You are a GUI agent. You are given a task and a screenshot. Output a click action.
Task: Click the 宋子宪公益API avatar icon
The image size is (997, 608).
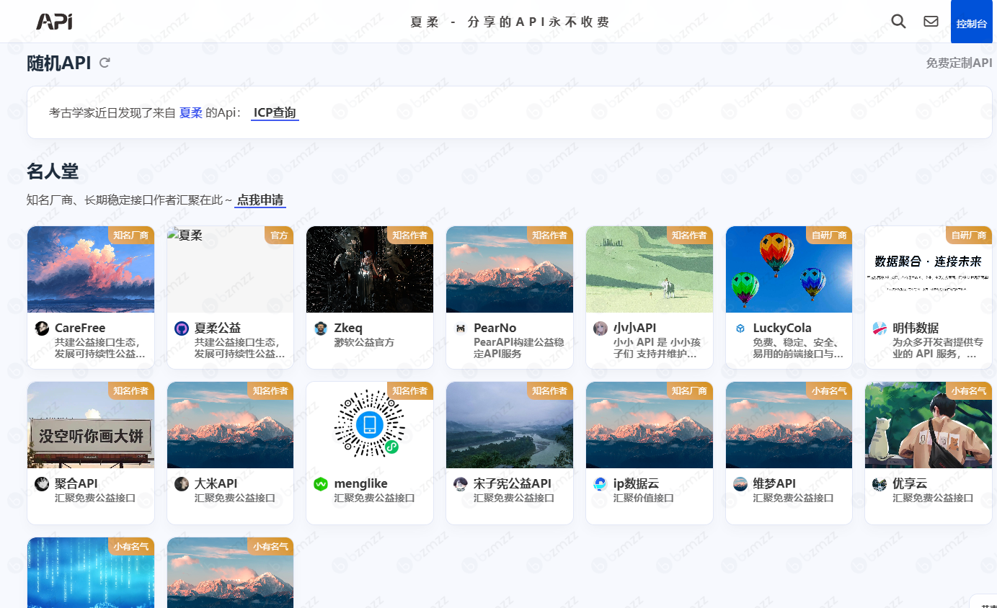461,484
